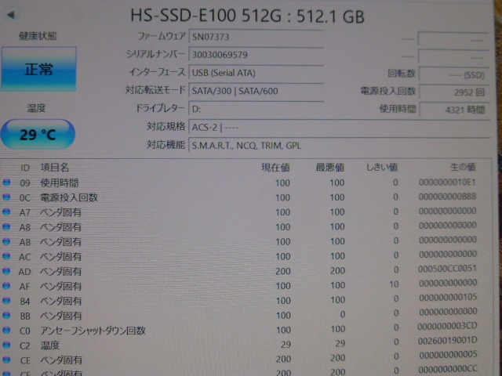Image resolution: width=502 pixels, height=376 pixels.
Task: Click the 現在値 column header
Action: (x=275, y=167)
